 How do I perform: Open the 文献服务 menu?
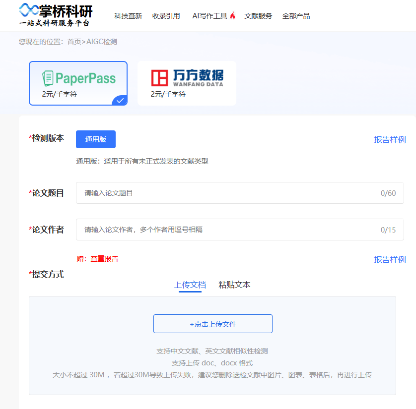coord(257,15)
